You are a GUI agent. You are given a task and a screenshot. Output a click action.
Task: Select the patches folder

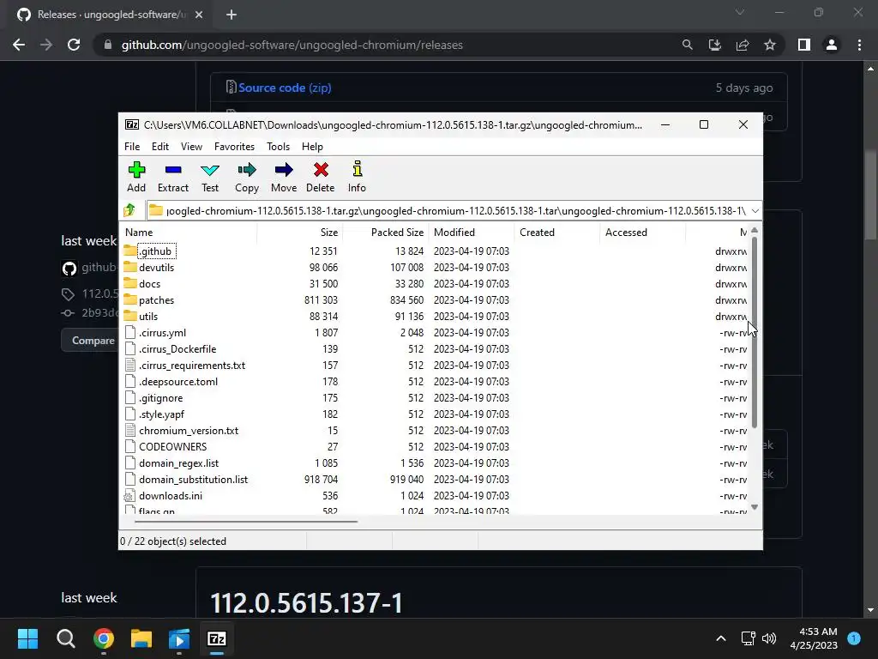click(x=156, y=300)
